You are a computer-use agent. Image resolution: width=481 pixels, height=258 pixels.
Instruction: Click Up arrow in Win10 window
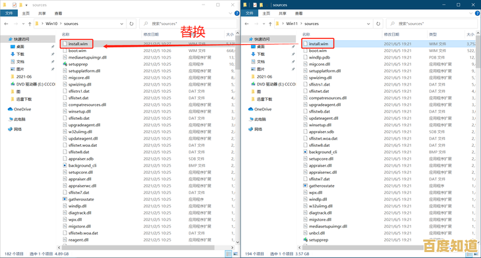(30, 24)
